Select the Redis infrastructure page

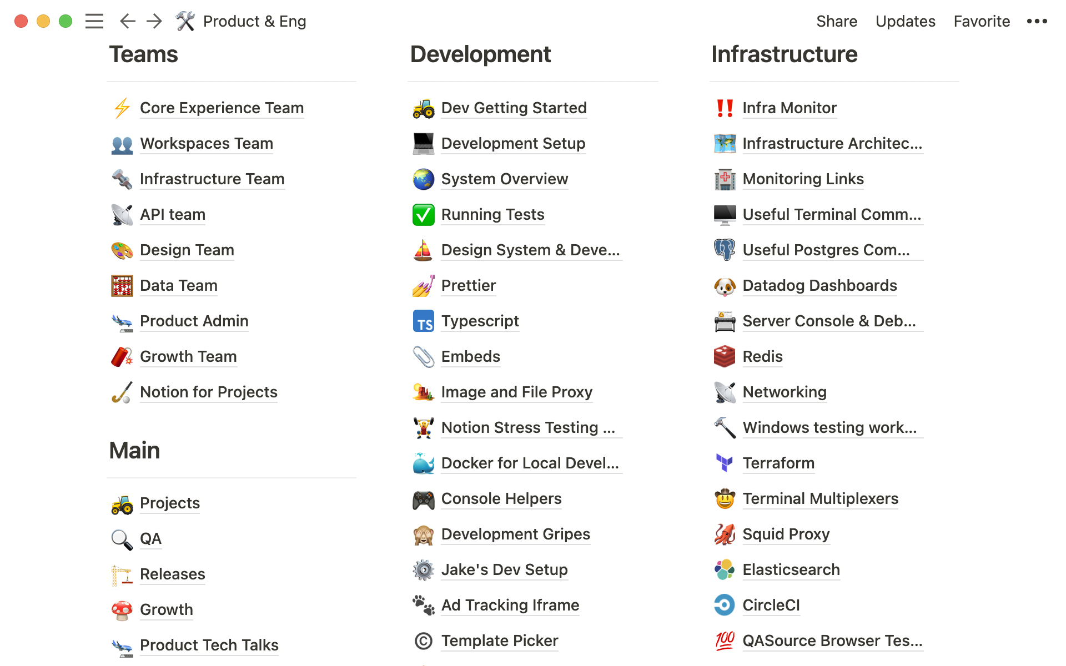pos(762,356)
